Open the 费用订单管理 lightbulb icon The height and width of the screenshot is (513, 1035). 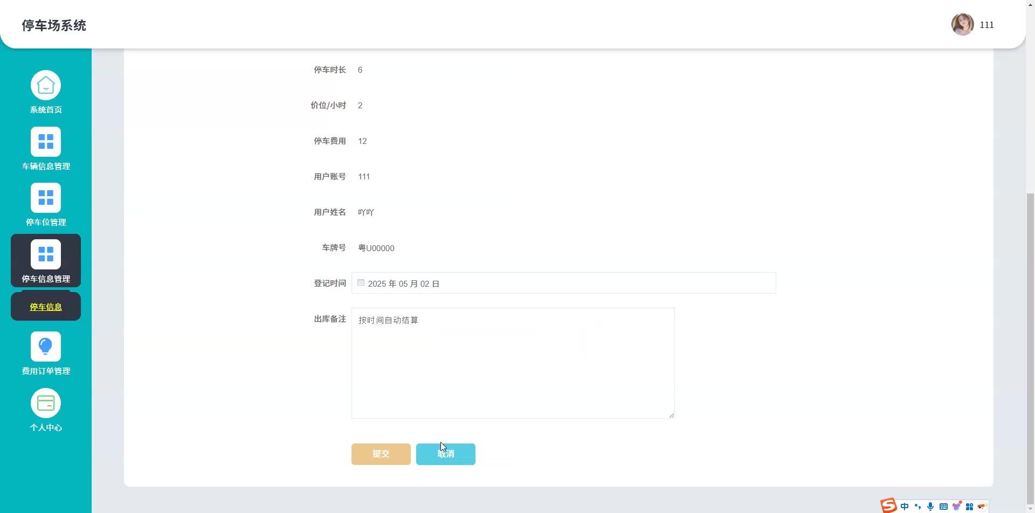pyautogui.click(x=46, y=346)
